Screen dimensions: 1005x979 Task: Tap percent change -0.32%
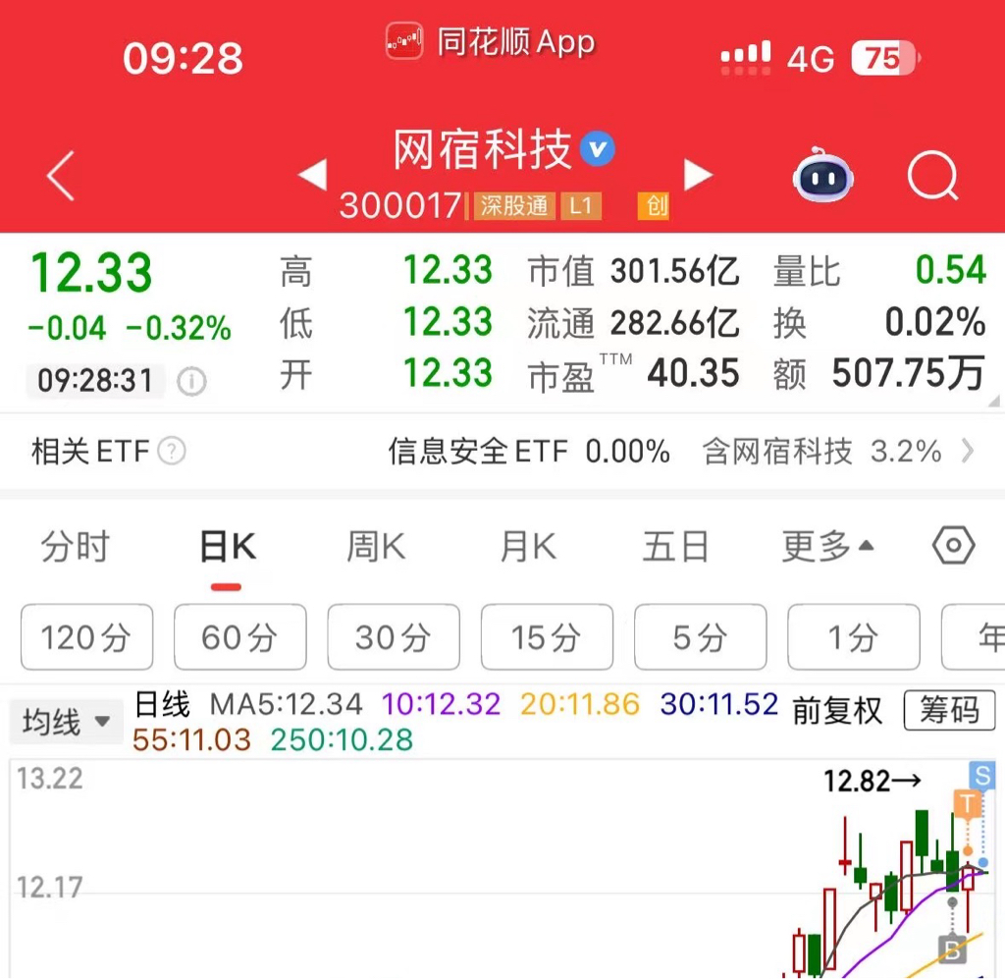click(x=179, y=328)
